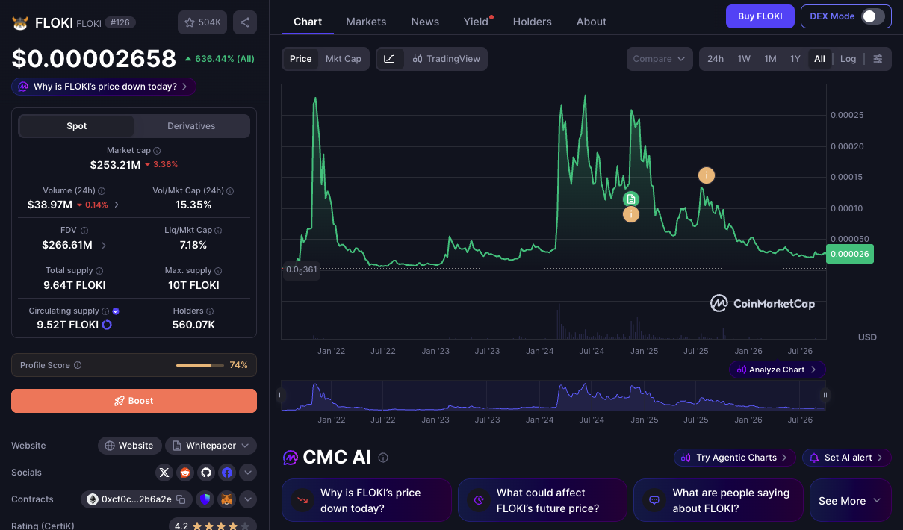Image resolution: width=903 pixels, height=530 pixels.
Task: Open the Compare dropdown
Action: pos(660,59)
